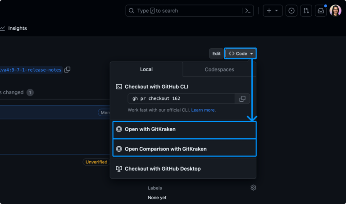Screen dimensions: 346x204
Task: Open the Labels settings gear
Action: pyautogui.click(x=253, y=188)
